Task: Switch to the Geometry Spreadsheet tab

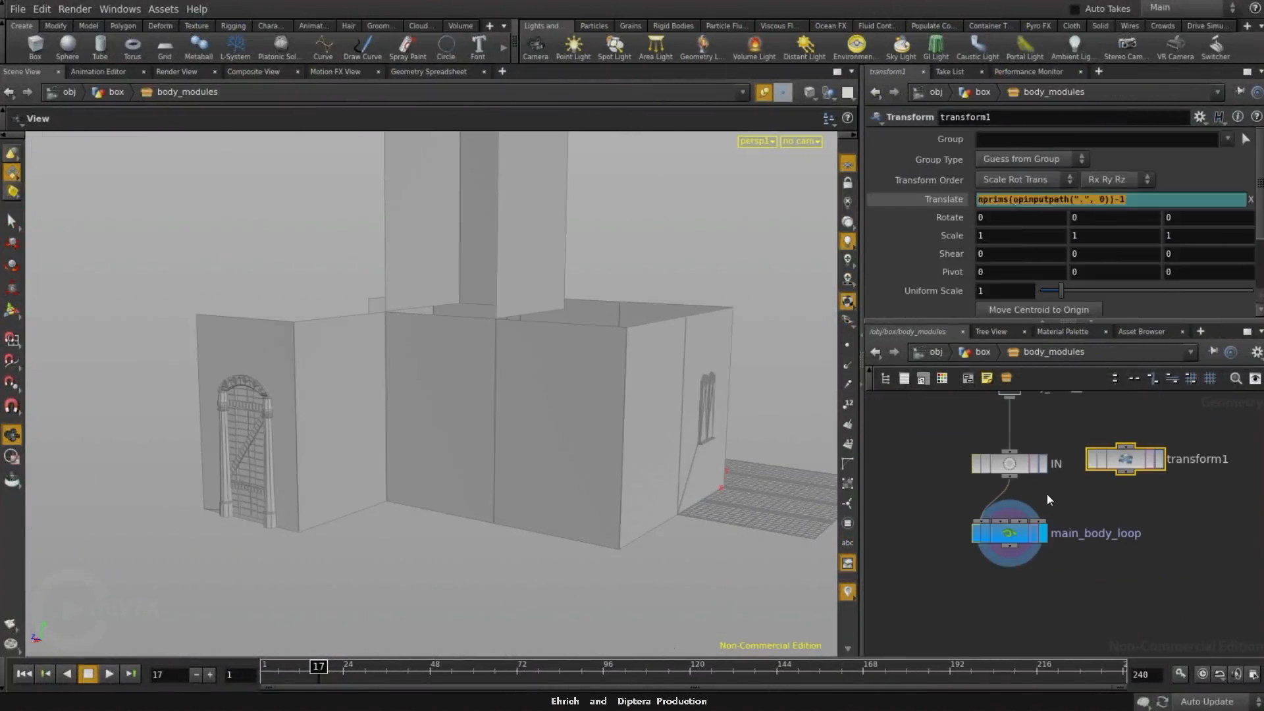Action: pyautogui.click(x=428, y=72)
